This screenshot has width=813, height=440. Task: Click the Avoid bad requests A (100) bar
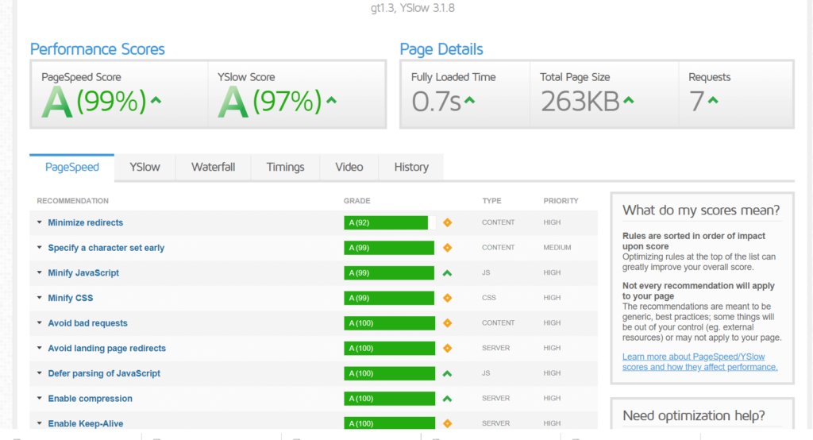coord(389,323)
